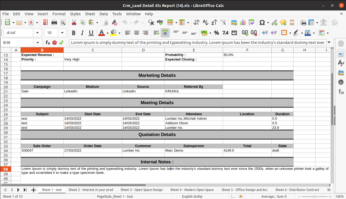Click Format as Percent icon
The image size is (346, 199).
point(217,33)
